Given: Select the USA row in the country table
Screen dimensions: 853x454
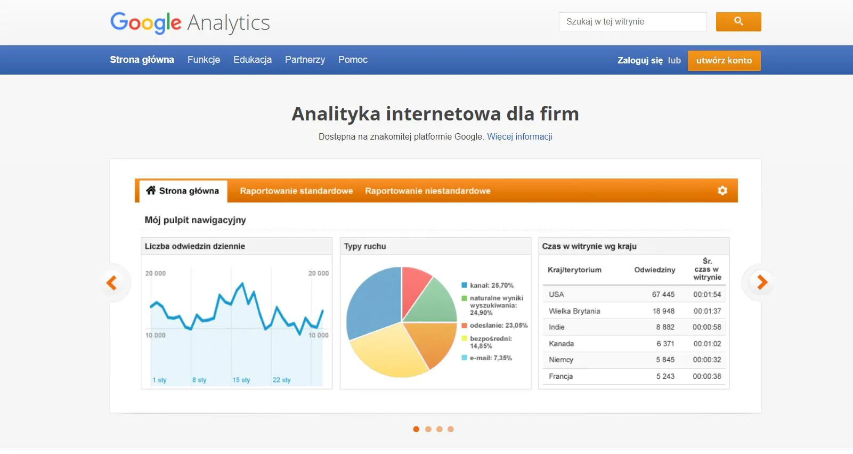Looking at the screenshot, I should tap(634, 294).
